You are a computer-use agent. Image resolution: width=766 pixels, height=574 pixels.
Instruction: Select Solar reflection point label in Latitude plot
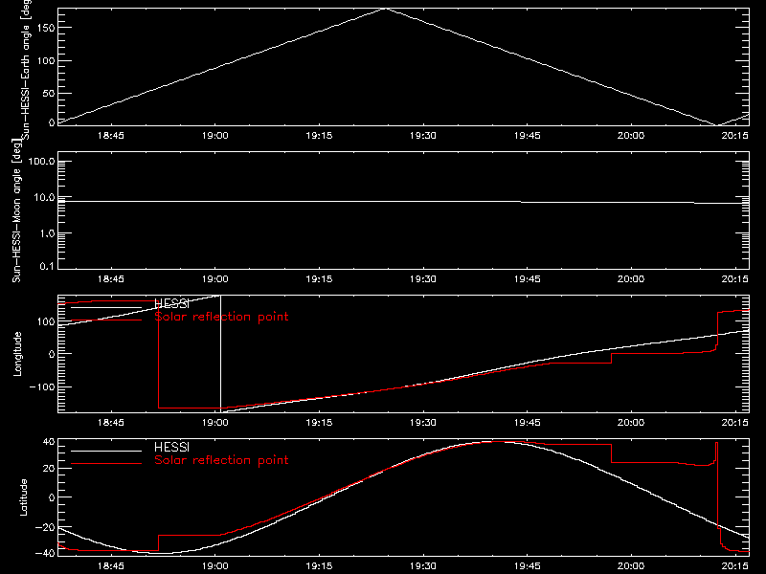coord(221,460)
